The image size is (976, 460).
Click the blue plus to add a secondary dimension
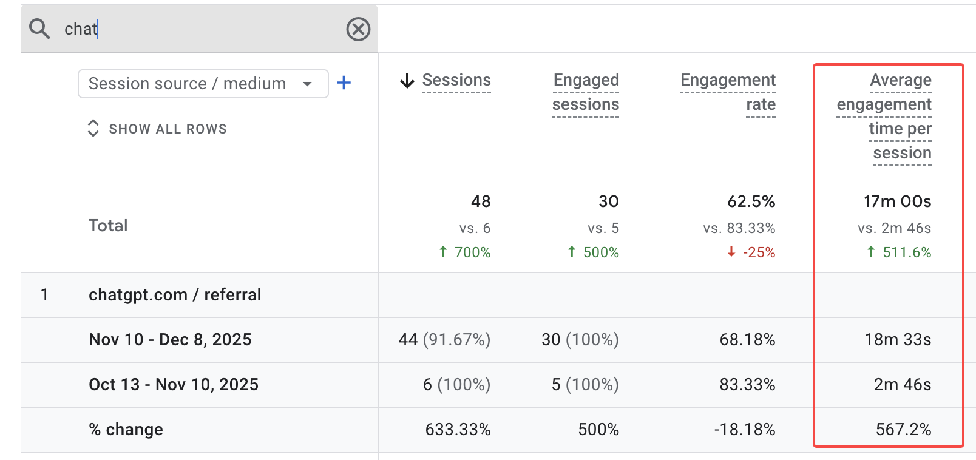344,83
